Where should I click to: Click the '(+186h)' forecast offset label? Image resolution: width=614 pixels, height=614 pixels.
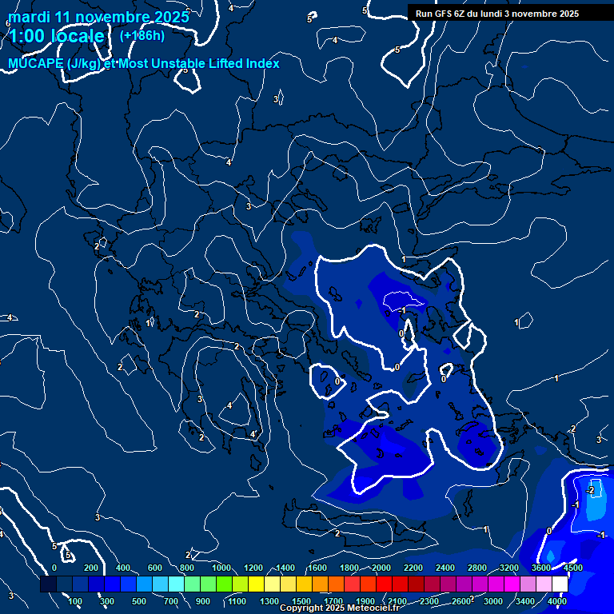(x=142, y=35)
